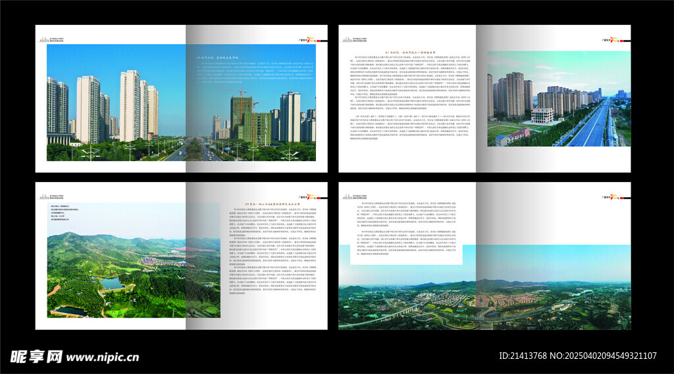This screenshot has height=374, width=674.
Task: Click the 昵享网 watermark logo
Action: coord(36,357)
